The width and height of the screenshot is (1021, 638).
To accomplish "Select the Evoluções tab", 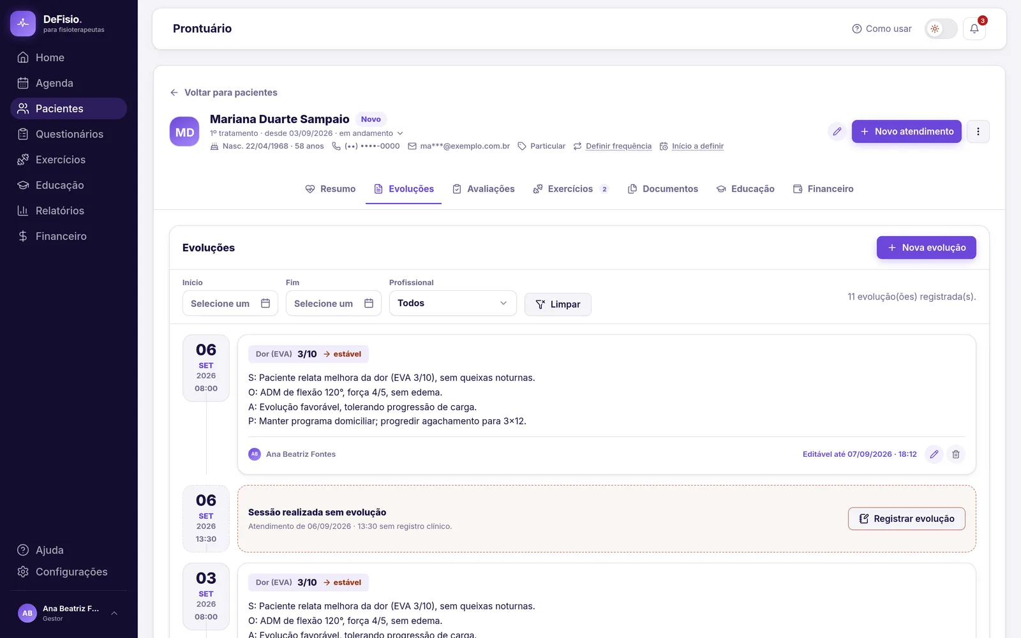I will [x=403, y=189].
